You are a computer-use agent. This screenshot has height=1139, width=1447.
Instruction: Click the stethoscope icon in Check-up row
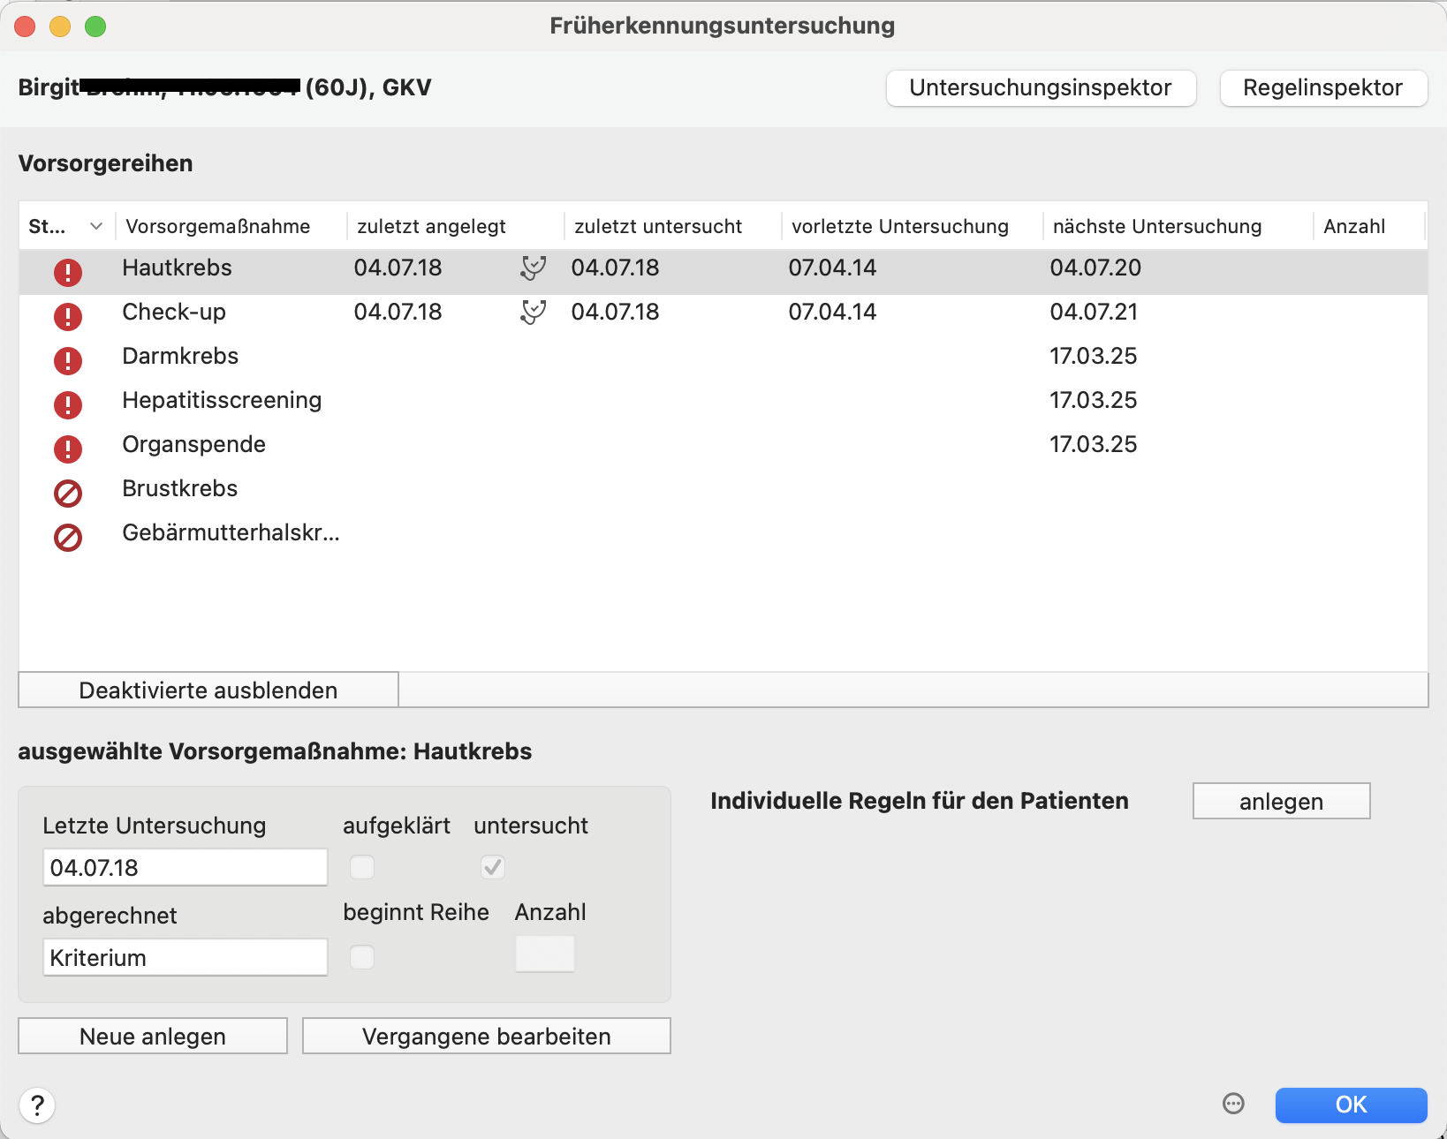pyautogui.click(x=534, y=312)
